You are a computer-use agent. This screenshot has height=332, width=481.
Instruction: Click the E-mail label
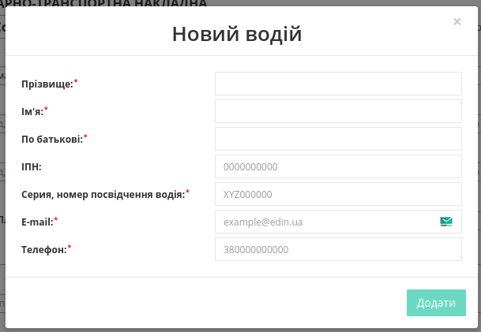37,222
